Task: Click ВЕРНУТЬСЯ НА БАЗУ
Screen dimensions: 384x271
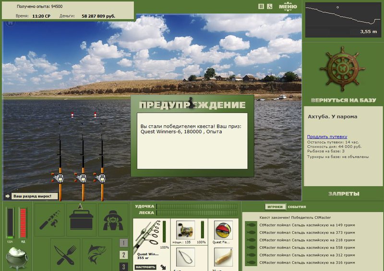Action: point(343,100)
